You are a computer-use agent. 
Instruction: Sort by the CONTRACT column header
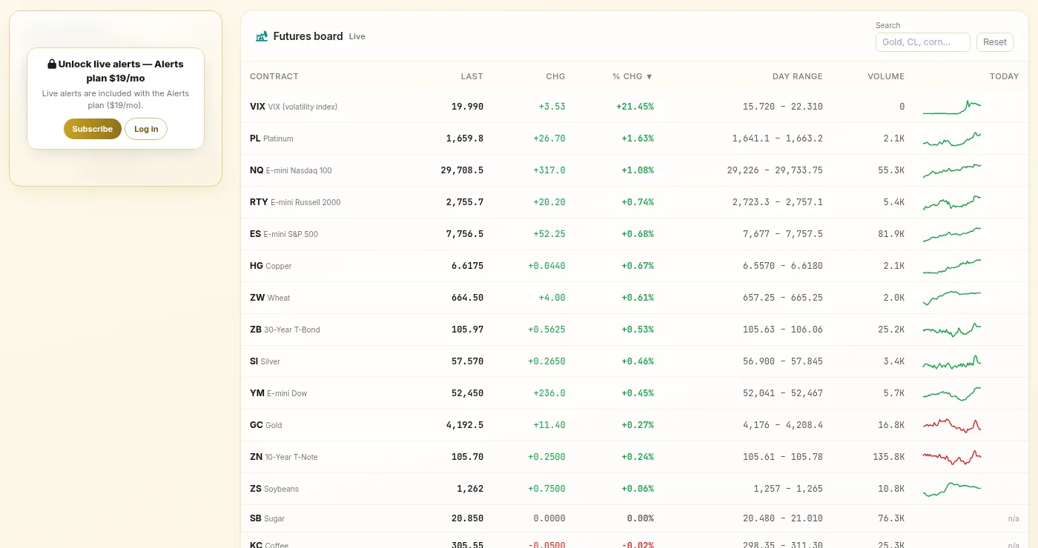coord(274,76)
